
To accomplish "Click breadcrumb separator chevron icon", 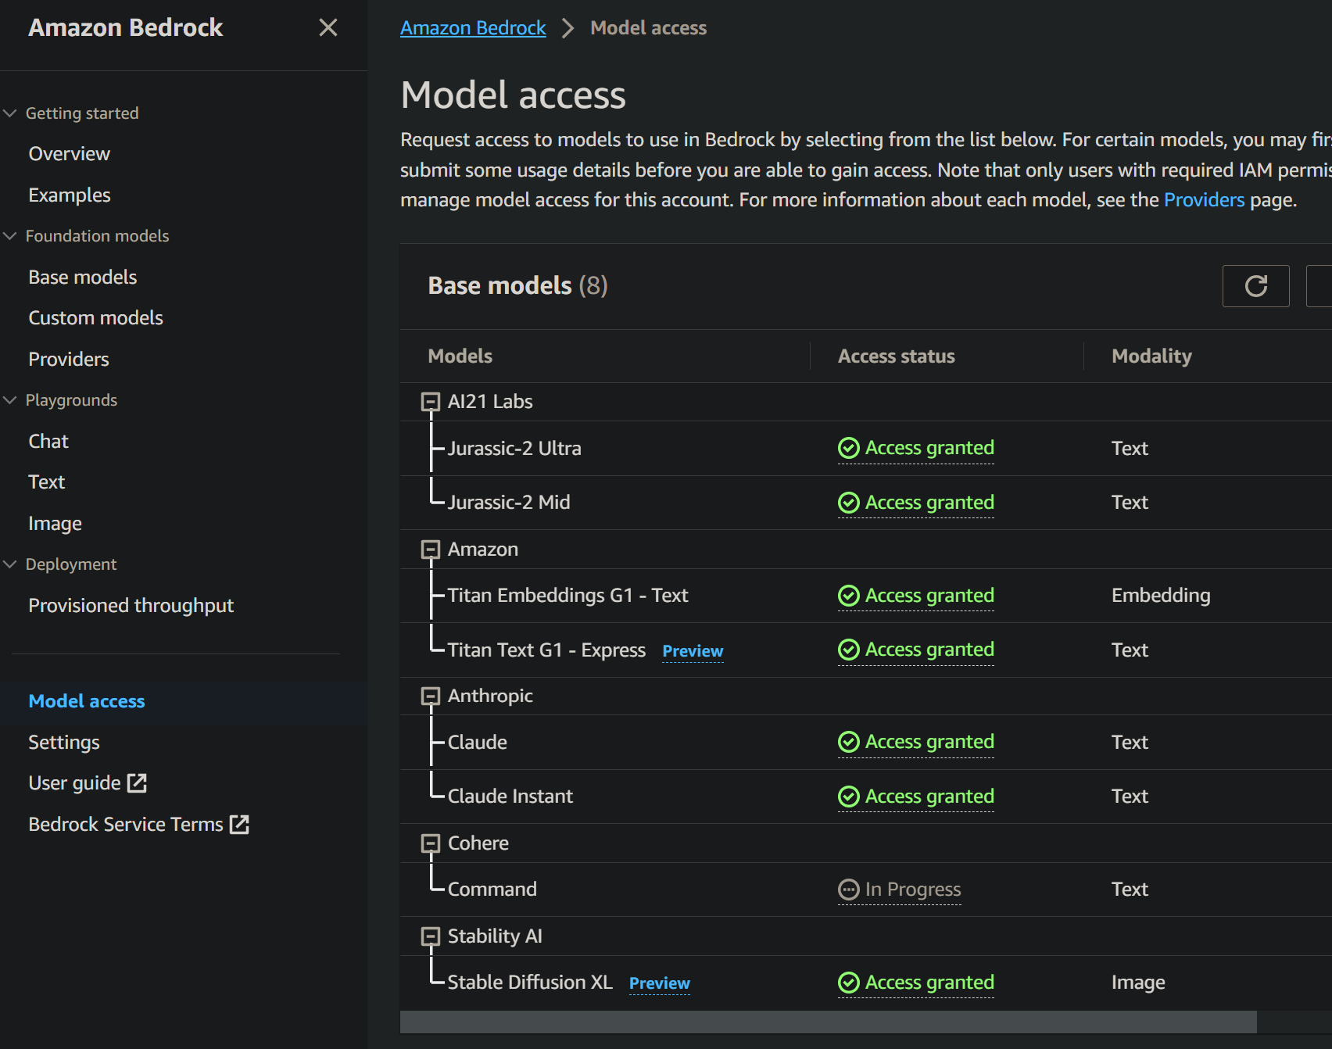I will (x=568, y=28).
